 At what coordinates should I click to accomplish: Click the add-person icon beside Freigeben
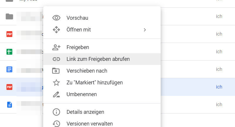tap(56, 47)
